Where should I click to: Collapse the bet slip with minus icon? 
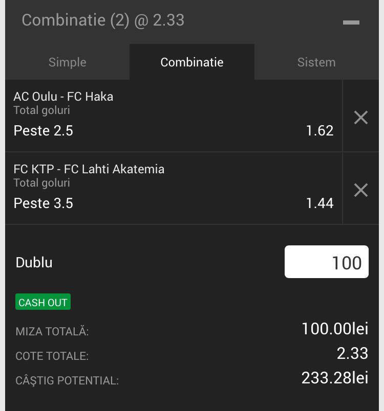click(351, 22)
